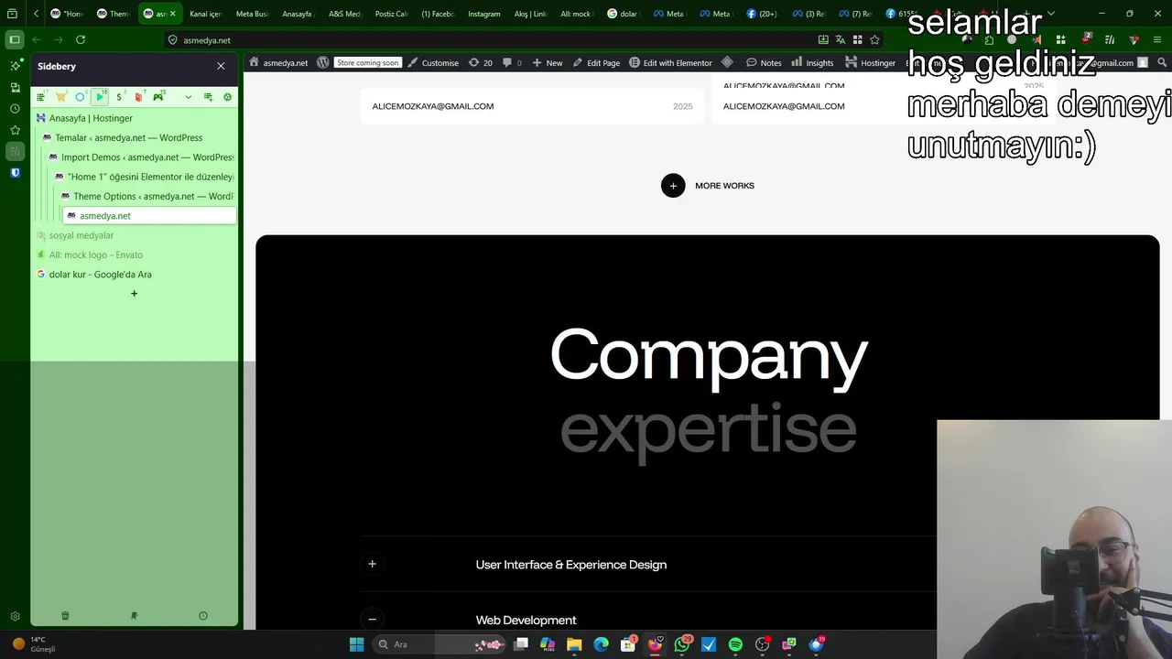Click the add panel icon in Sidebery
The width and height of the screenshot is (1172, 659).
(x=208, y=97)
